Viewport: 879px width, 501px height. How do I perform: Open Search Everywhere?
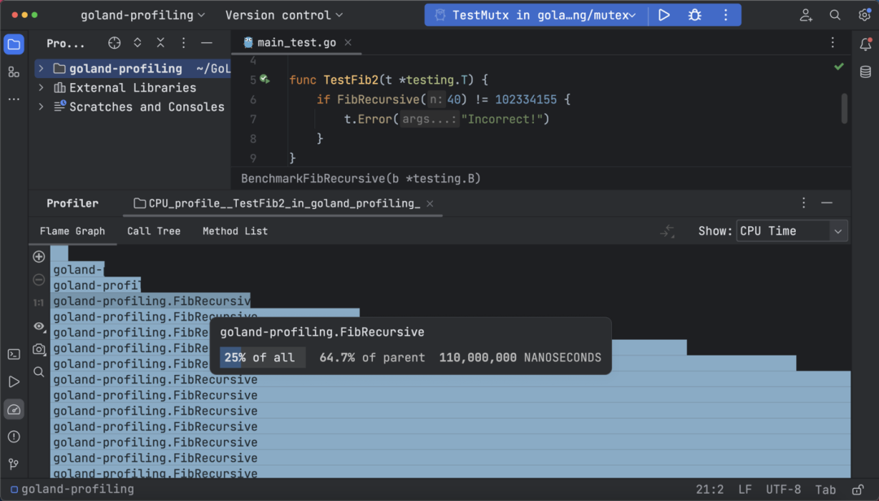pyautogui.click(x=835, y=15)
